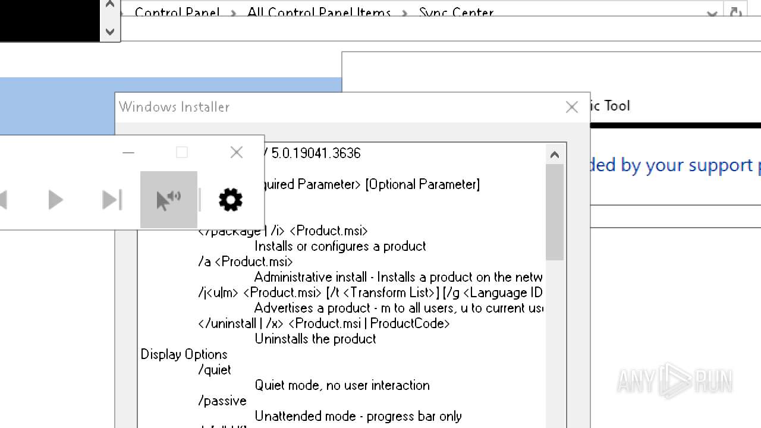Click the '/quiet' option text
The width and height of the screenshot is (761, 428).
(214, 370)
